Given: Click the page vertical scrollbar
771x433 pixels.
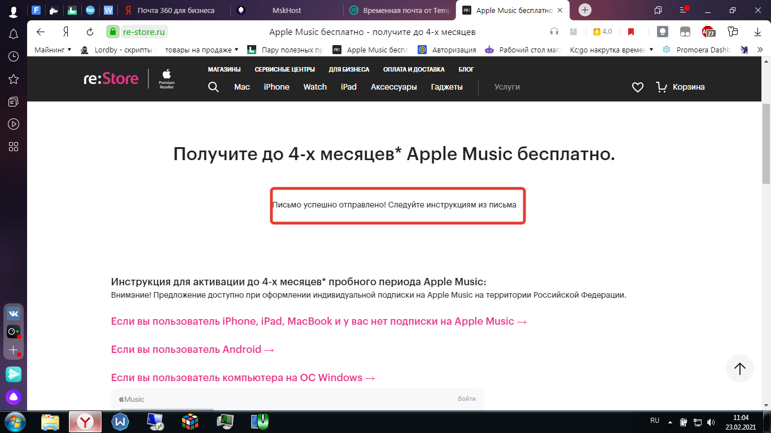Looking at the screenshot, I should click(x=766, y=226).
